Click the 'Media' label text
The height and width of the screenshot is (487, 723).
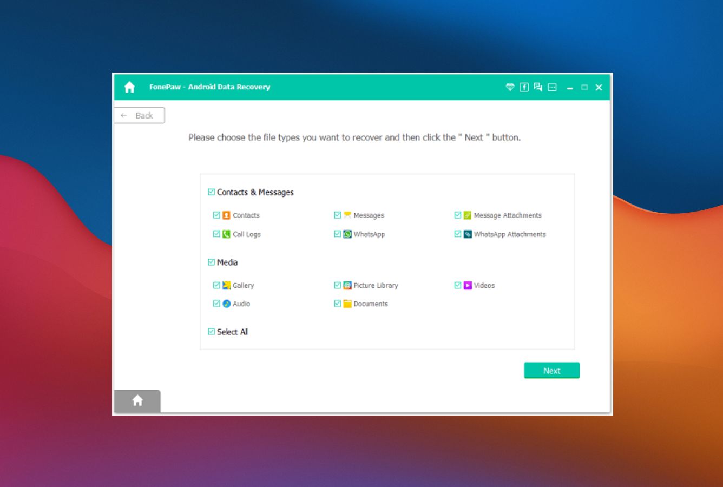[227, 262]
